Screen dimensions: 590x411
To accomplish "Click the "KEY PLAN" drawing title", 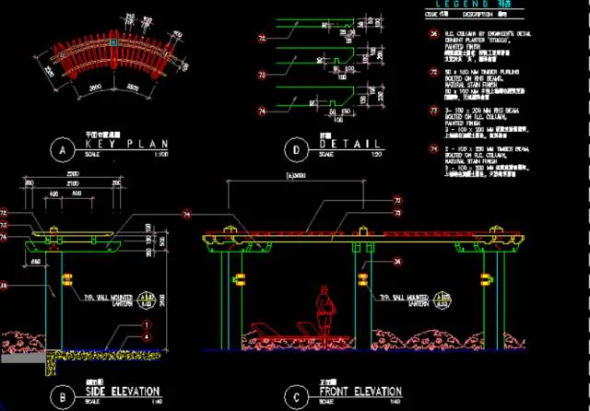I will pyautogui.click(x=126, y=144).
